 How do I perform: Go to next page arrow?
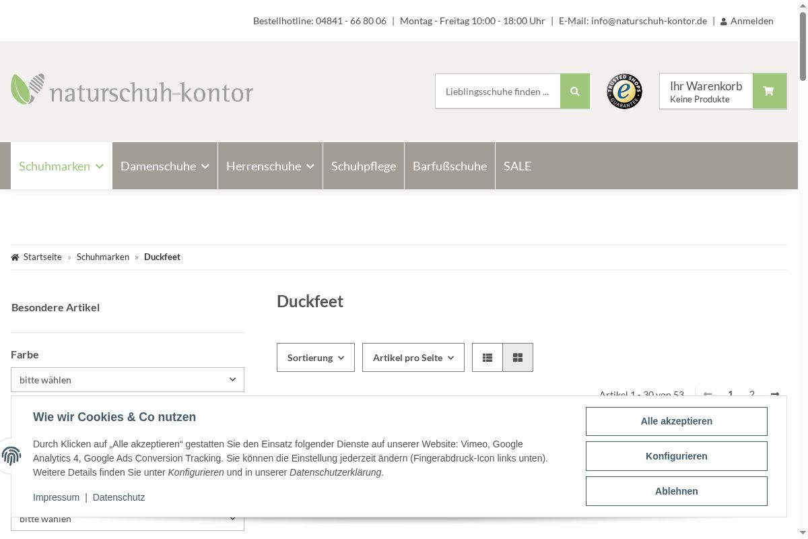[x=775, y=394]
